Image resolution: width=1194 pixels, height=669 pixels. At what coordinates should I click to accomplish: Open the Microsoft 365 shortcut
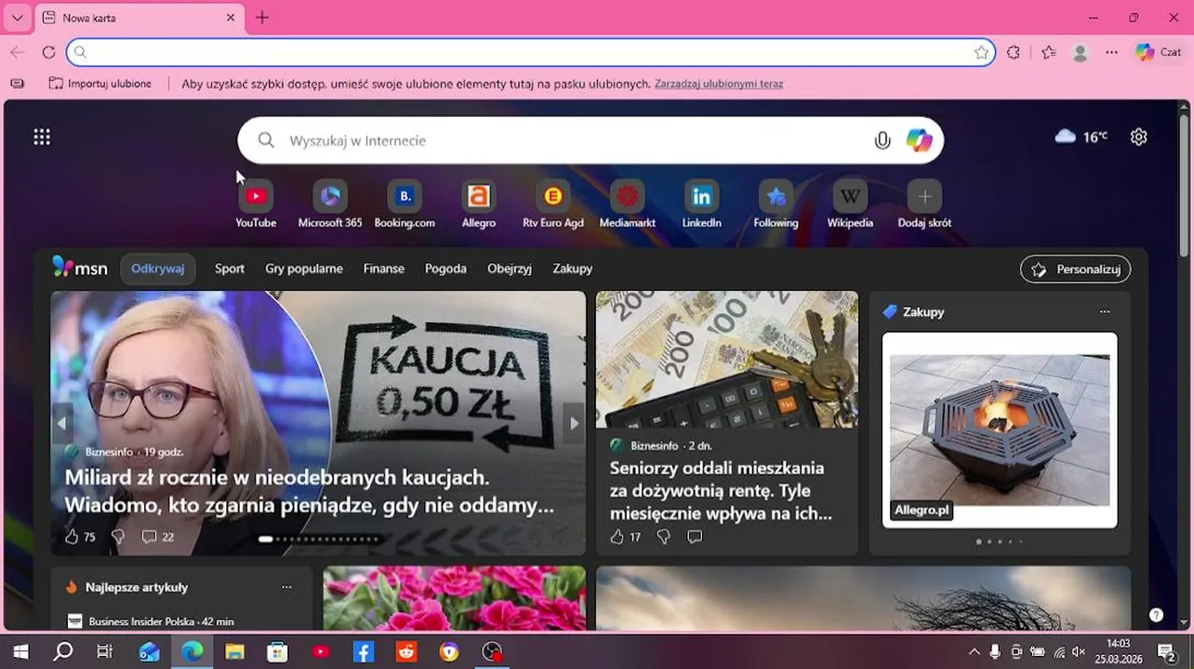[x=330, y=203]
